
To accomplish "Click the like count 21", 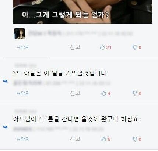I will (109, 47).
